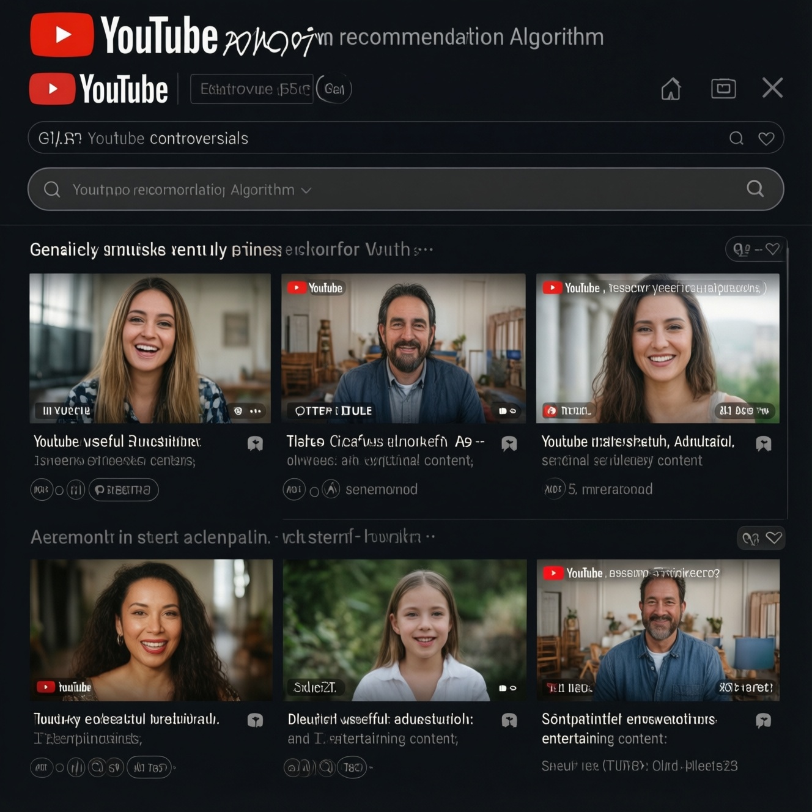Select the small radio circle under 'Tlates Cicafus' card
The height and width of the screenshot is (812, 812).
(314, 491)
